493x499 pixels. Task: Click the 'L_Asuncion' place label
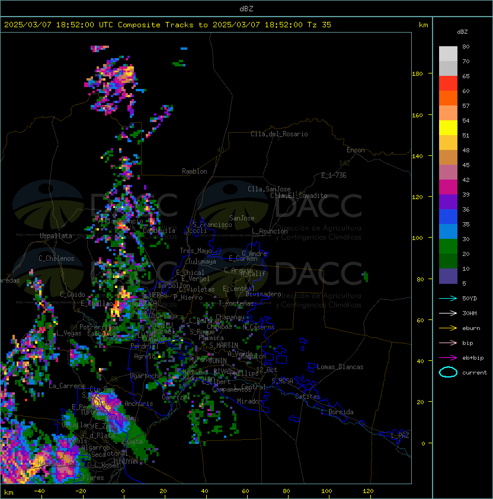(270, 231)
